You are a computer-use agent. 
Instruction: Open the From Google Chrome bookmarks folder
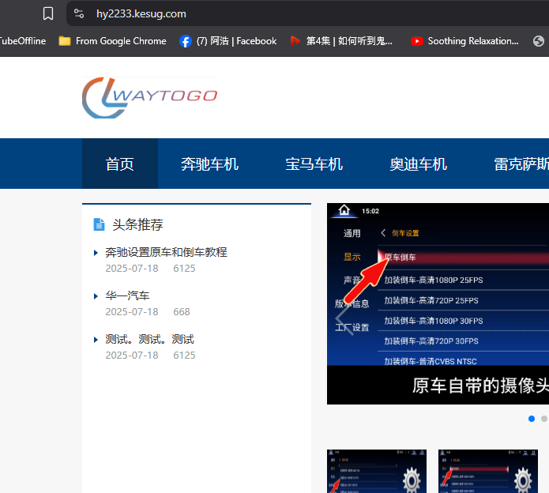pyautogui.click(x=112, y=41)
